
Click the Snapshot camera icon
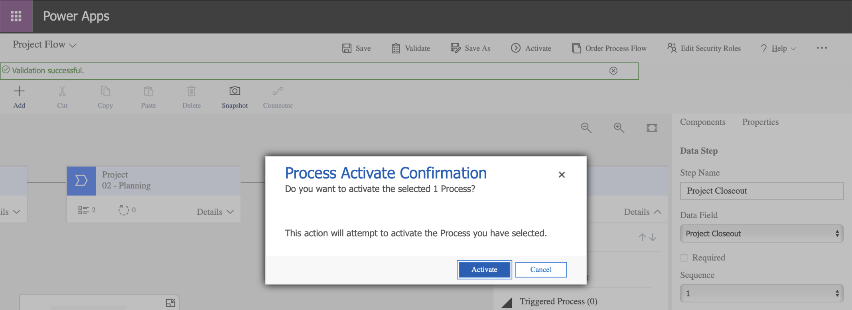point(235,91)
